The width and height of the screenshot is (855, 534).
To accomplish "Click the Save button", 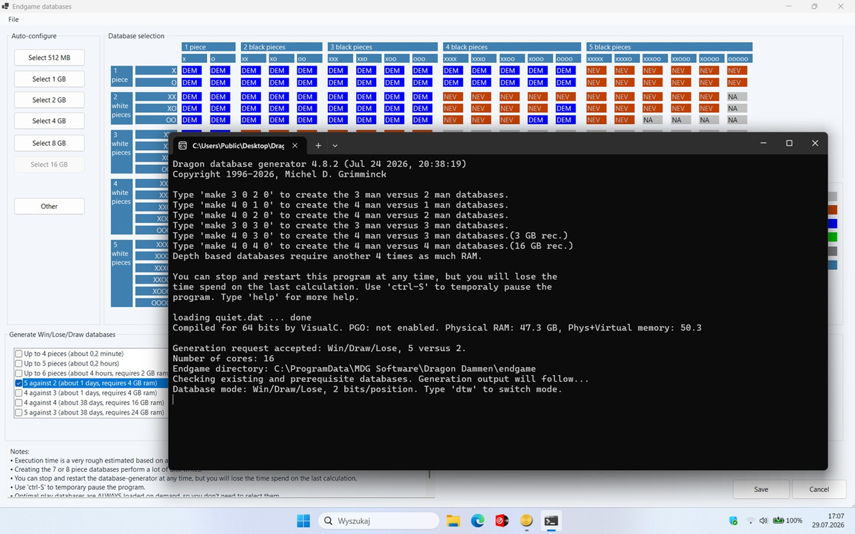I will 761,489.
